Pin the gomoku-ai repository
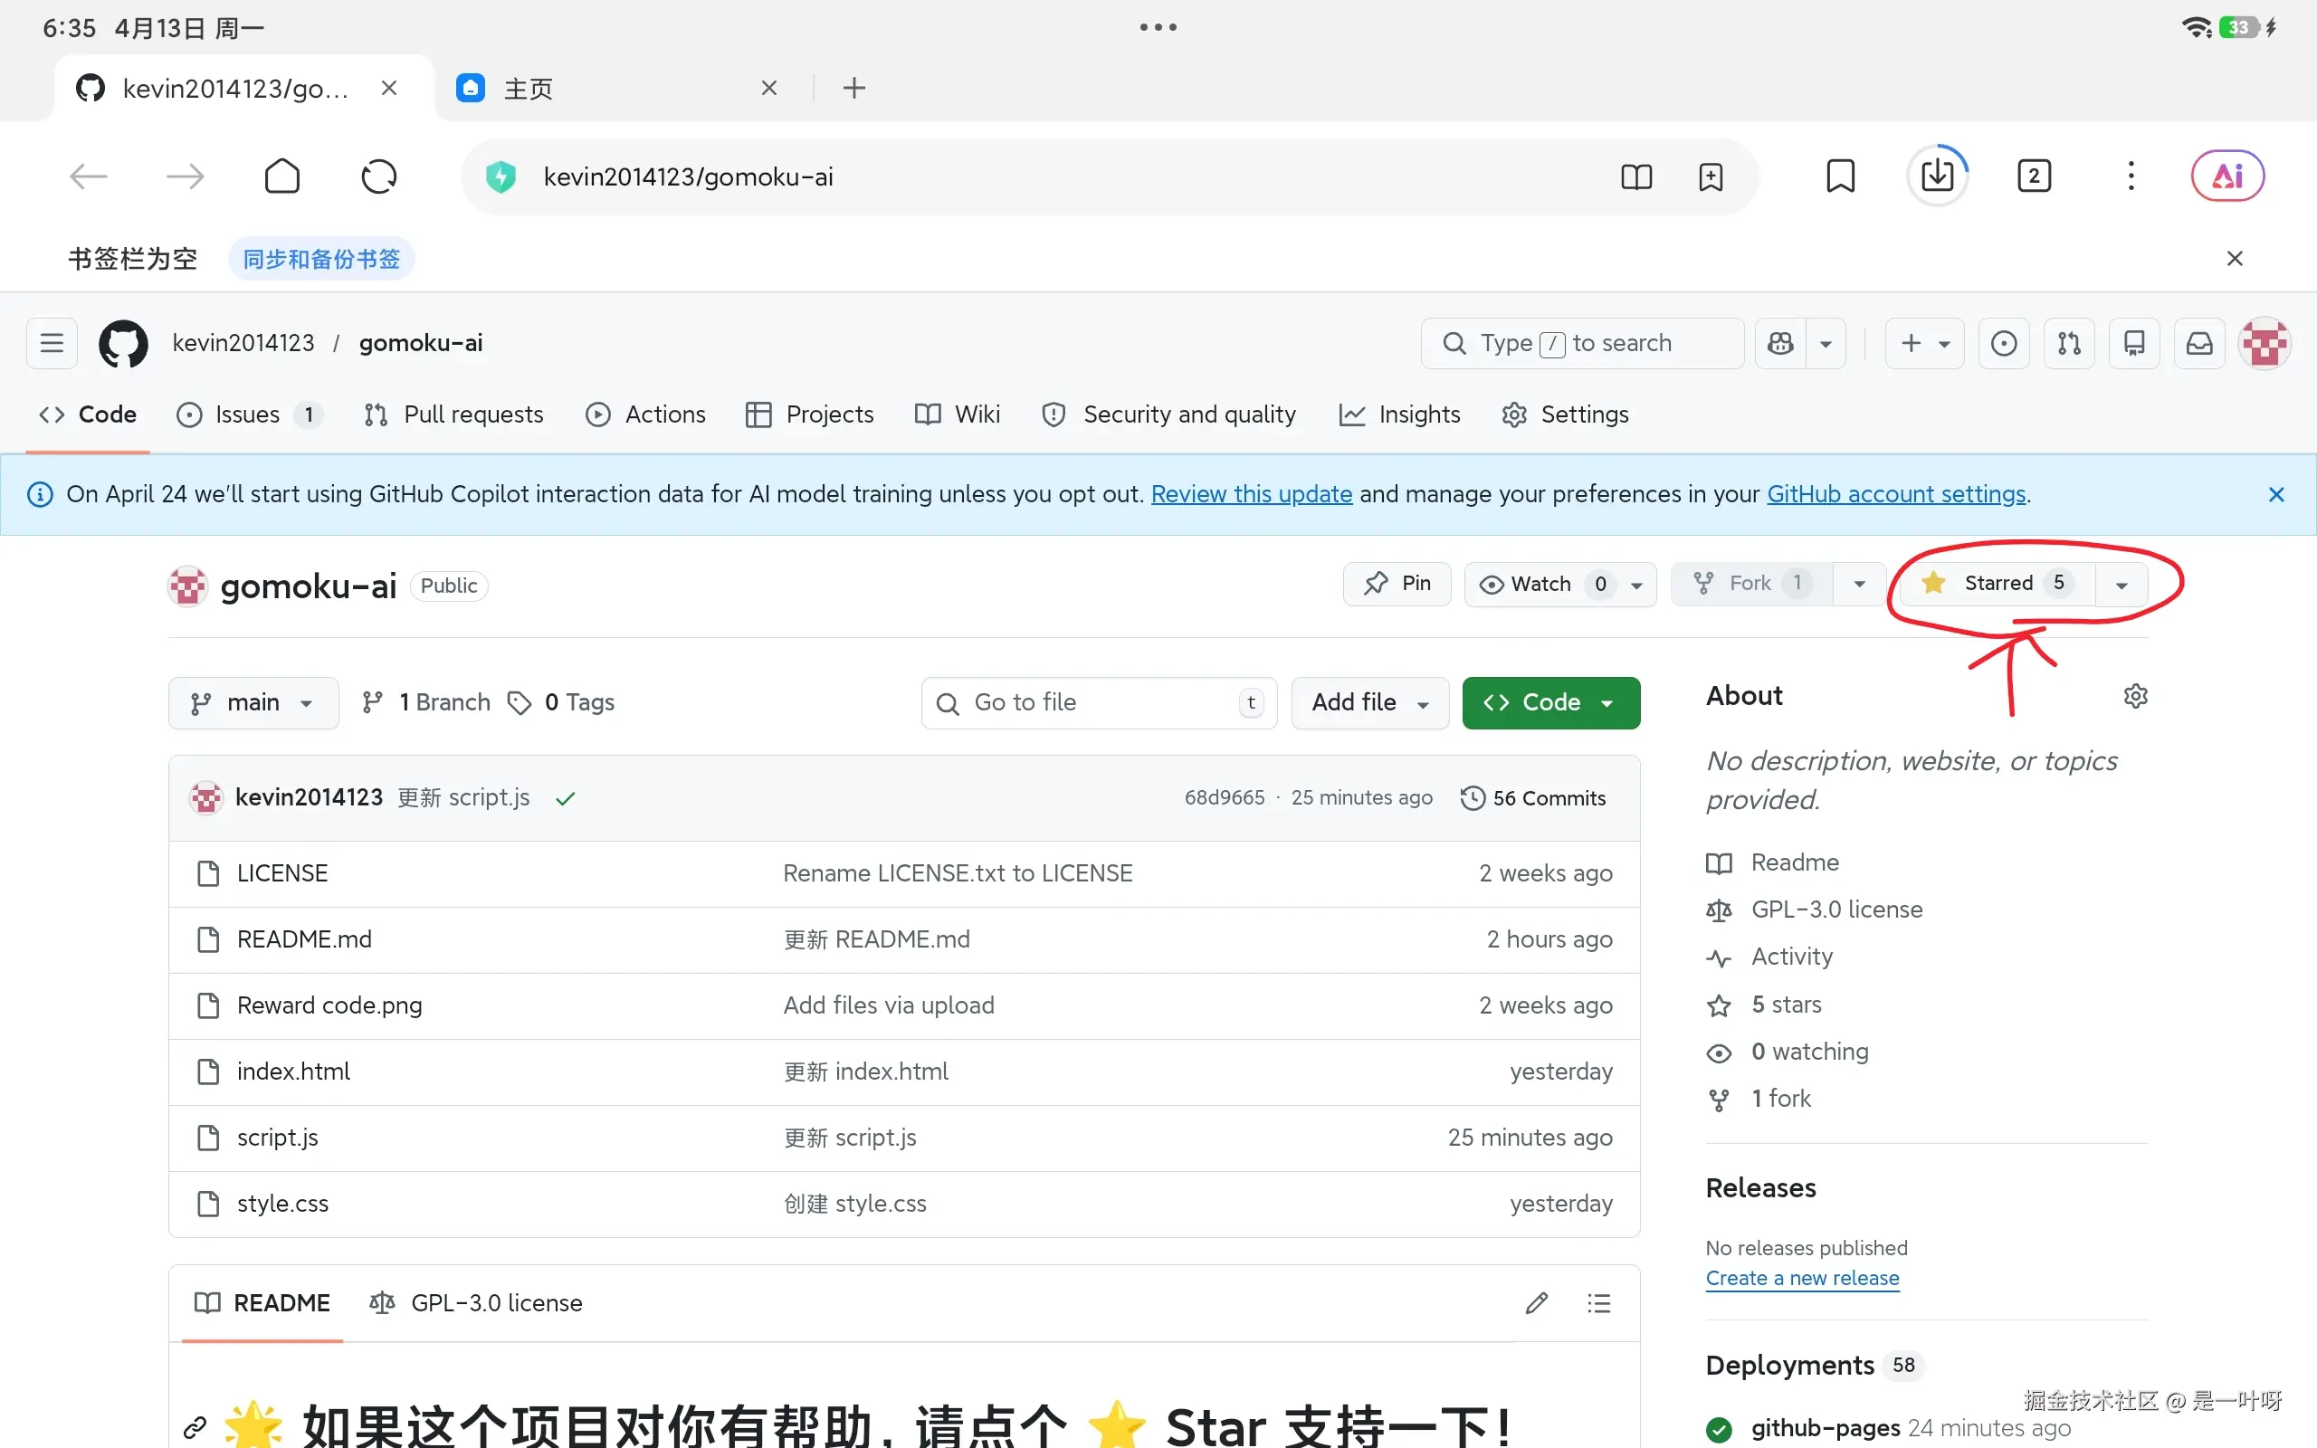2317x1448 pixels. [1396, 583]
